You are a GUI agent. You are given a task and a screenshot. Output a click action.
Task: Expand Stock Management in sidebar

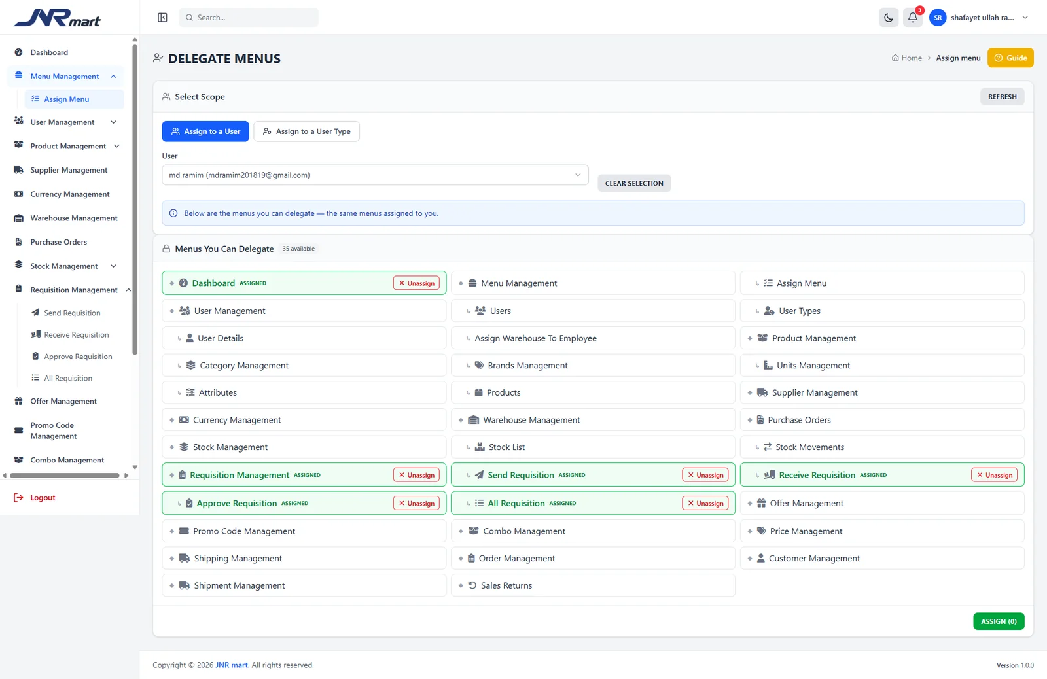click(x=113, y=266)
